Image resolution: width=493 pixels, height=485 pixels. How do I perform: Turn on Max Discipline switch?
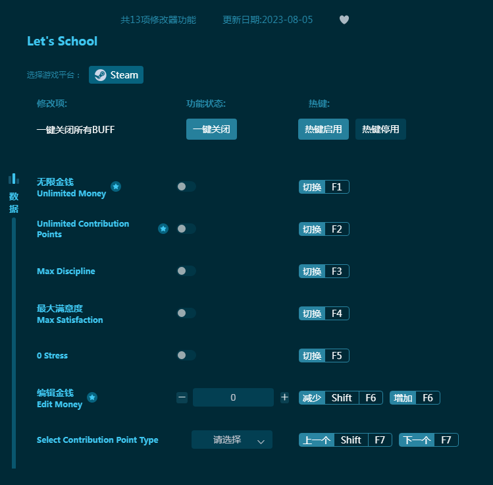186,271
